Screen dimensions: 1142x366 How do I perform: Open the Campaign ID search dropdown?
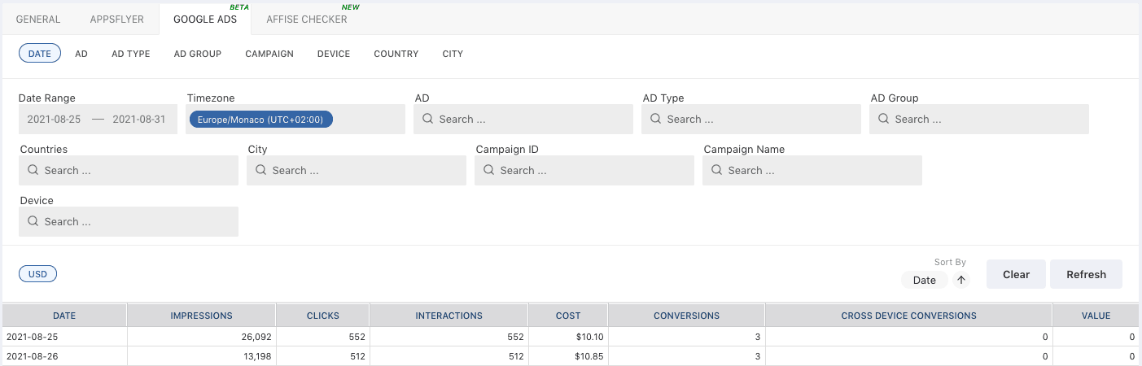point(584,170)
